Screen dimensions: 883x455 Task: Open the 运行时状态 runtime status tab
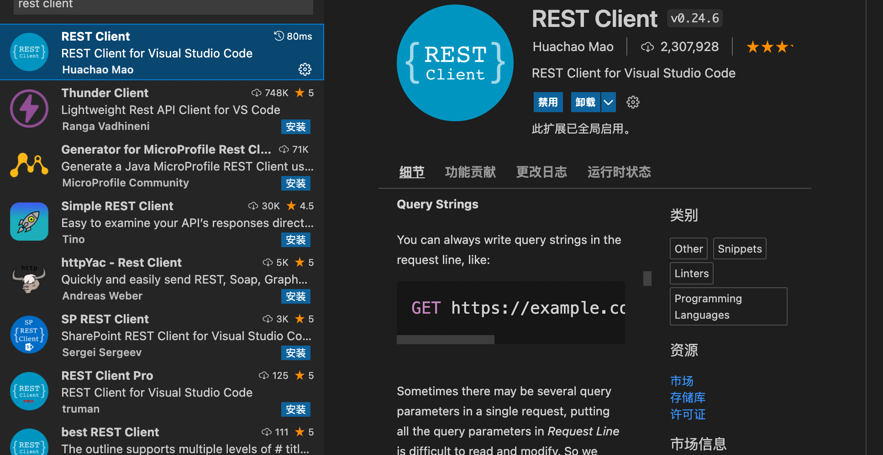pyautogui.click(x=619, y=172)
